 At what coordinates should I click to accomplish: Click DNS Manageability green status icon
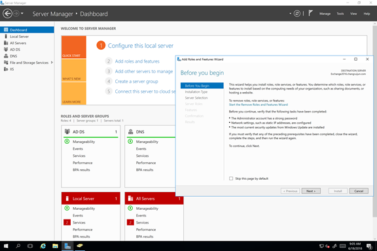click(130, 141)
